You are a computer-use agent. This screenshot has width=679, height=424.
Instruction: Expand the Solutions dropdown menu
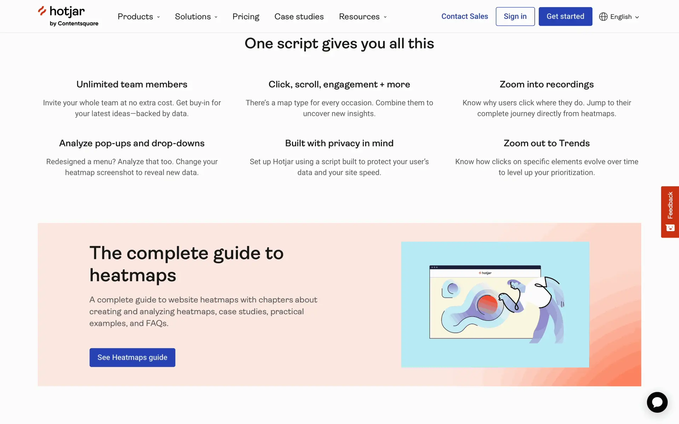[x=196, y=17]
